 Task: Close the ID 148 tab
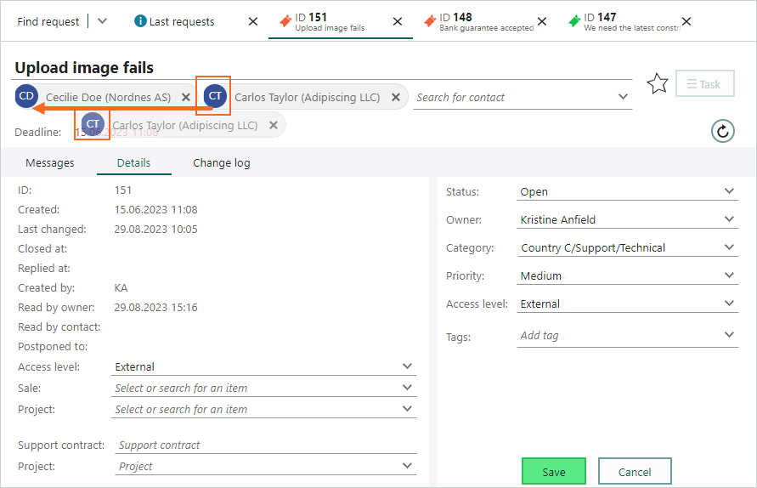542,21
